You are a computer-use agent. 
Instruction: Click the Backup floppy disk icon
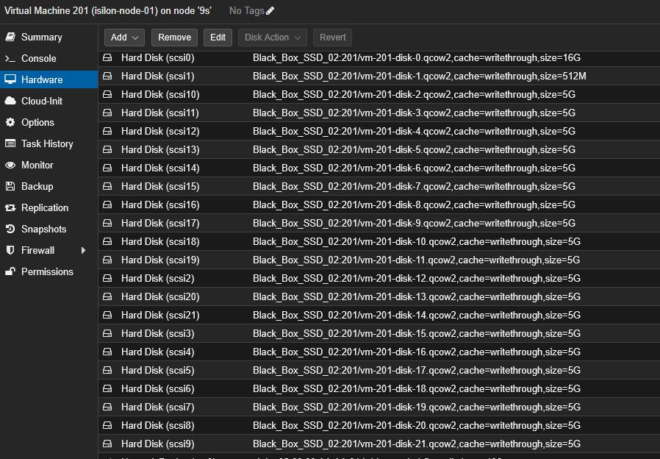coord(10,186)
